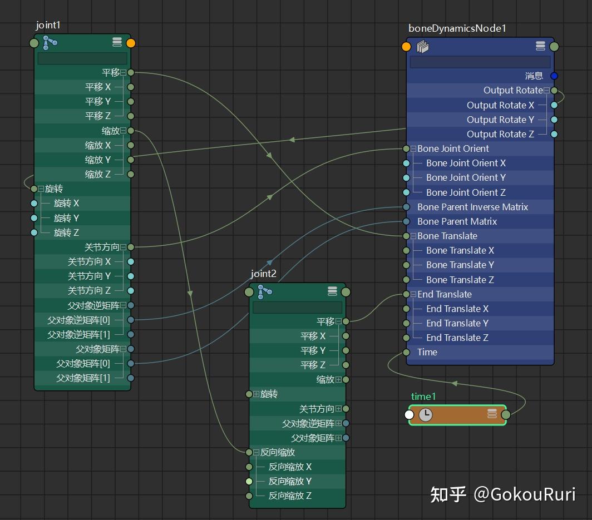This screenshot has height=520, width=592.
Task: Click the joint icon on the joint1 node
Action: tap(49, 42)
